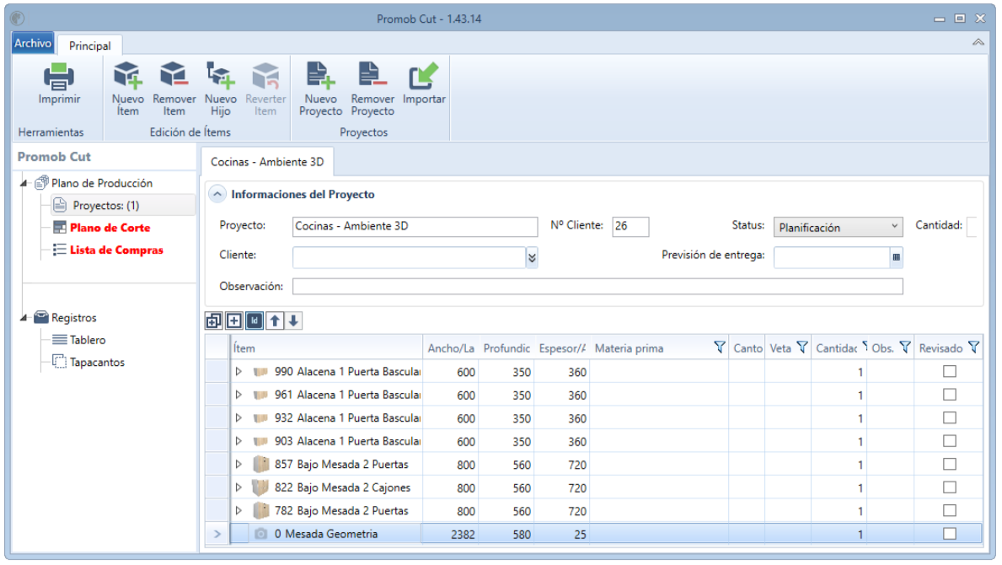
Task: Expand the 990 Alacena row
Action: click(238, 371)
